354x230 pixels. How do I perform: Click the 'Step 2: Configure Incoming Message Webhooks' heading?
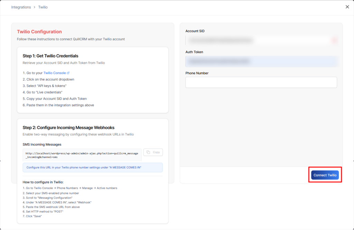click(68, 128)
